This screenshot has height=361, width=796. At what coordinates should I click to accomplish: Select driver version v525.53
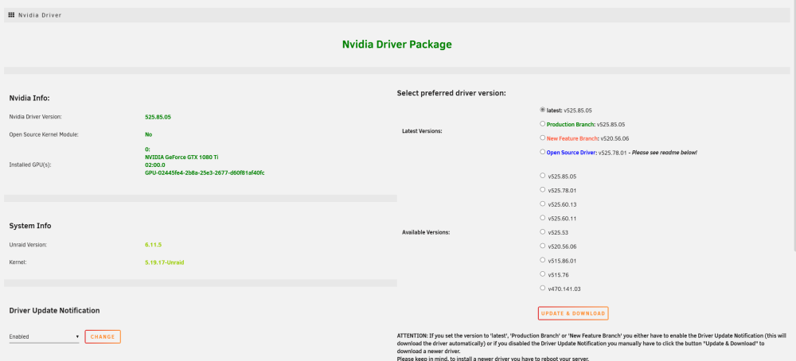pyautogui.click(x=543, y=231)
